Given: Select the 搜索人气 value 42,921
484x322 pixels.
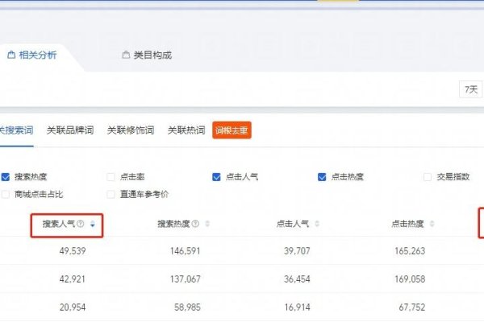Looking at the screenshot, I should click(73, 279).
